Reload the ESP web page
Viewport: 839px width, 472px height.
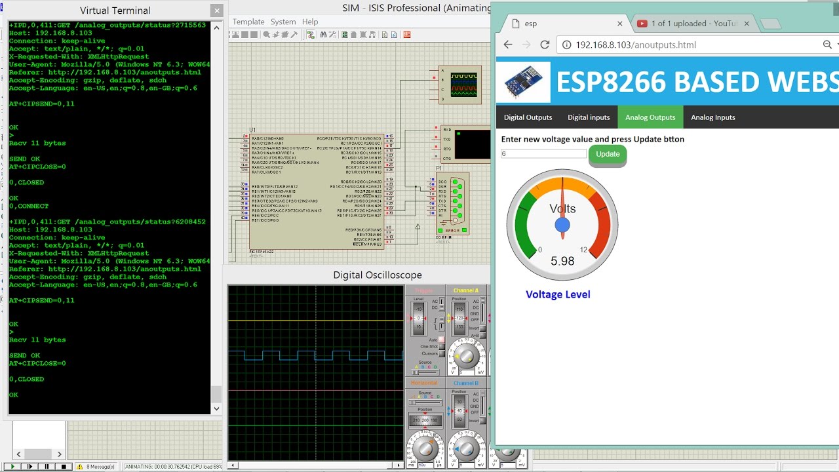coord(544,45)
